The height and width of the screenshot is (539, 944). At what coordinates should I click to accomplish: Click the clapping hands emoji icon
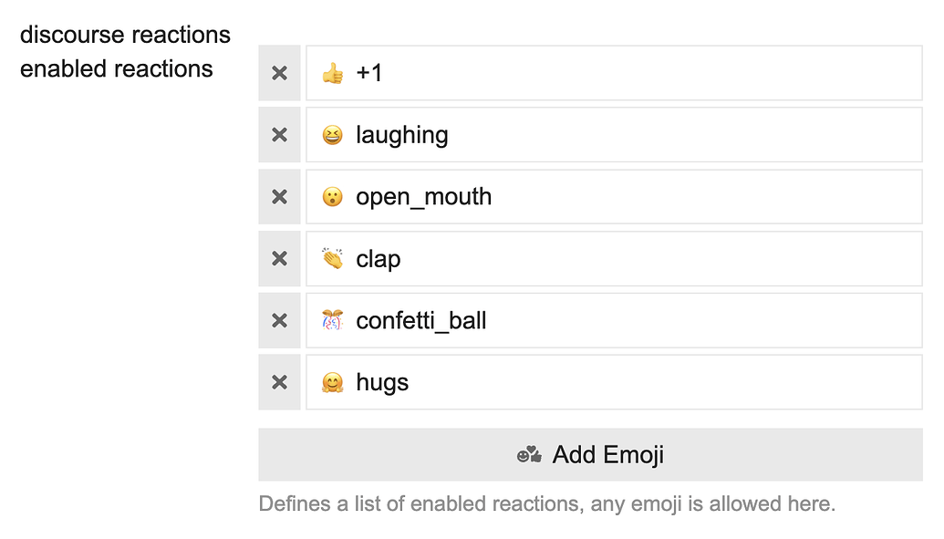click(x=333, y=258)
